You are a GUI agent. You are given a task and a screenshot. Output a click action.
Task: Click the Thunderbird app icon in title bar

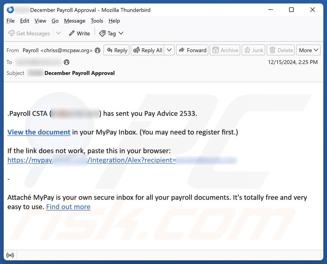10,10
